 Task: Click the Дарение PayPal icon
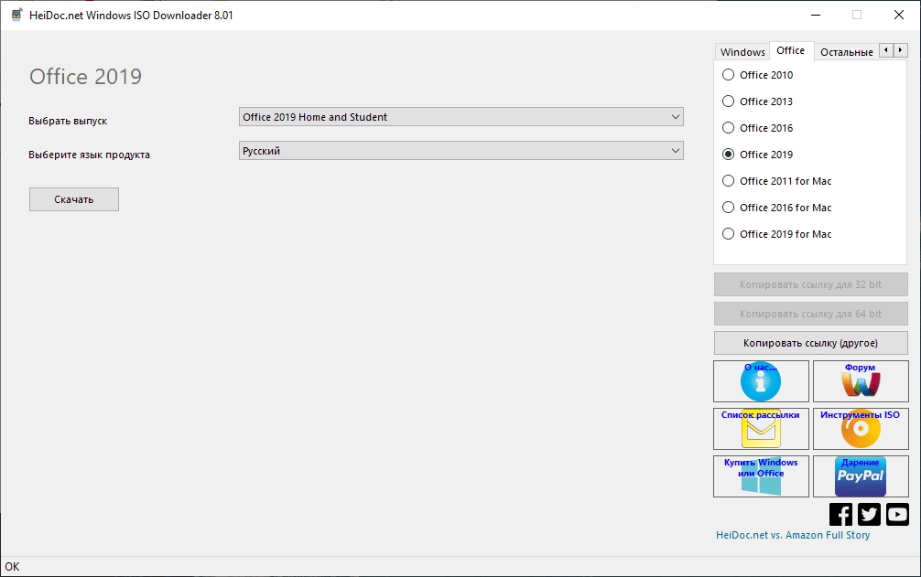[861, 476]
